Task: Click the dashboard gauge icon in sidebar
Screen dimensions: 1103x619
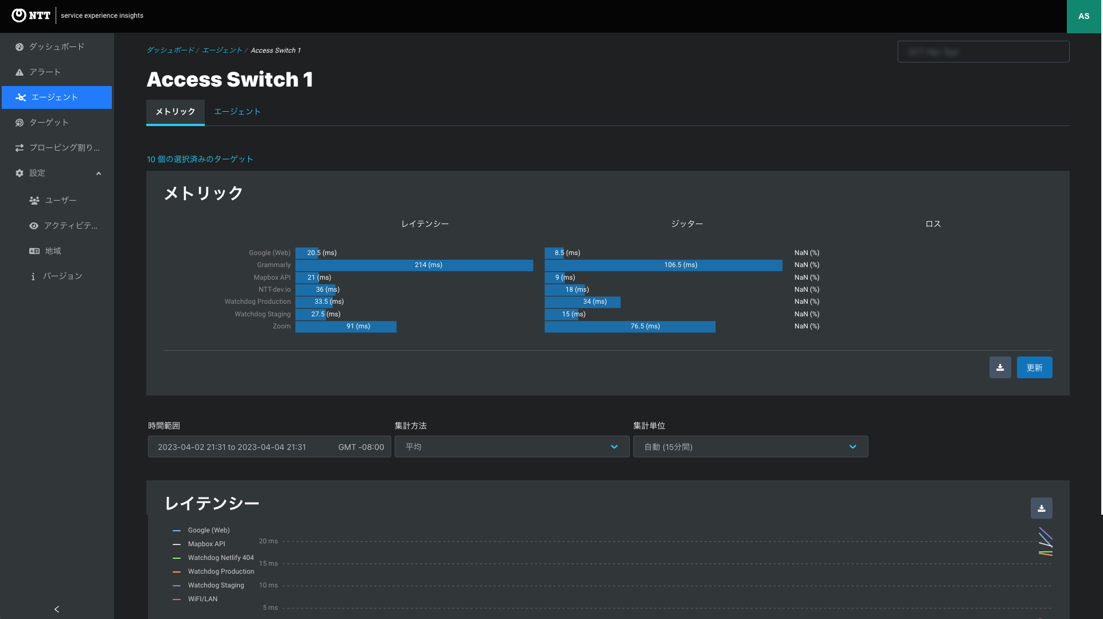Action: (x=20, y=47)
